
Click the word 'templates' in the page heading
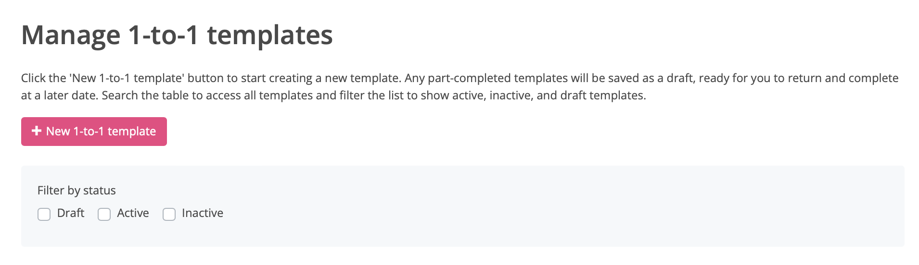point(269,35)
